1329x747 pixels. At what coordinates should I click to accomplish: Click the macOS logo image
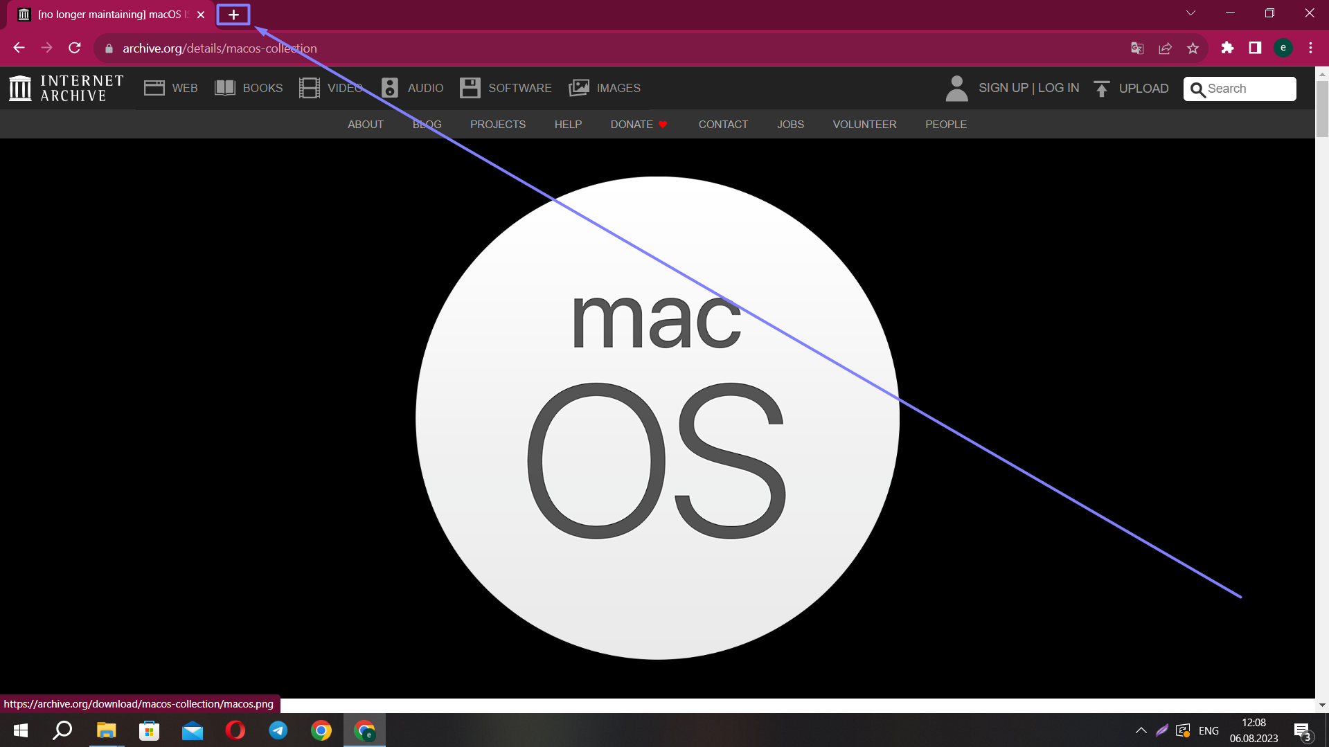(x=657, y=418)
